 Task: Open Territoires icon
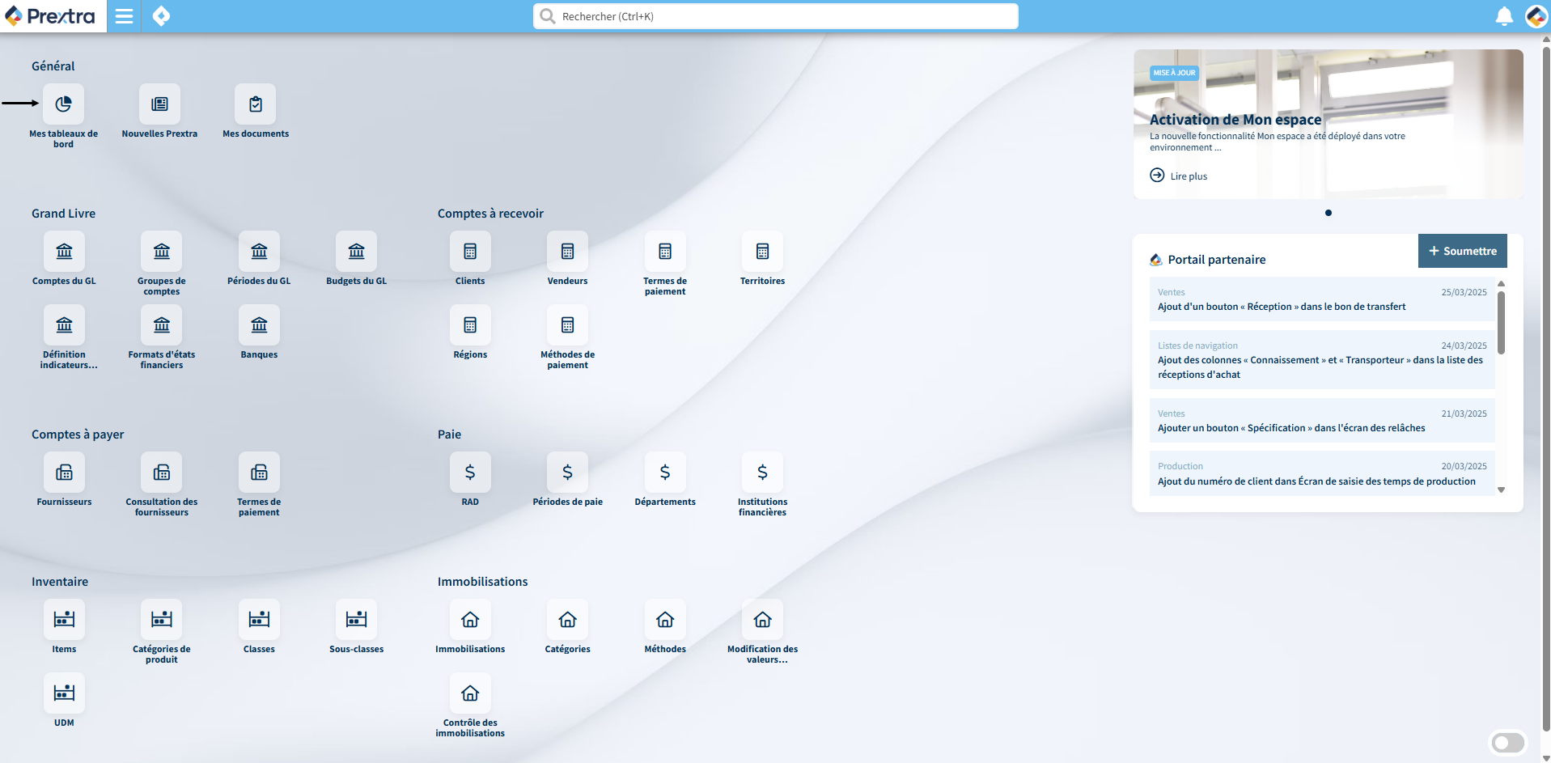762,252
